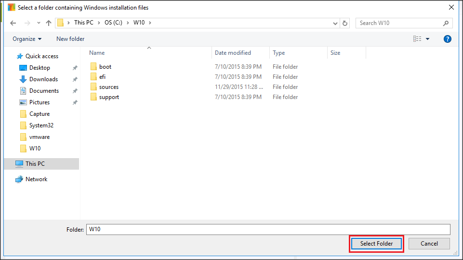The image size is (463, 260).
Task: Click the Folder name text field
Action: coord(268,229)
